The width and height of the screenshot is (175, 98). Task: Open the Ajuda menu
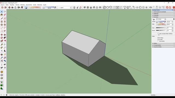[45, 5]
